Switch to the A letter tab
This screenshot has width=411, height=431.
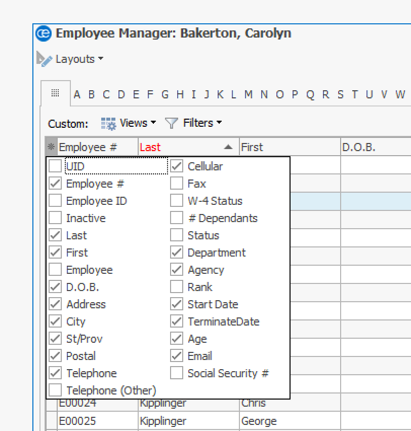click(77, 94)
